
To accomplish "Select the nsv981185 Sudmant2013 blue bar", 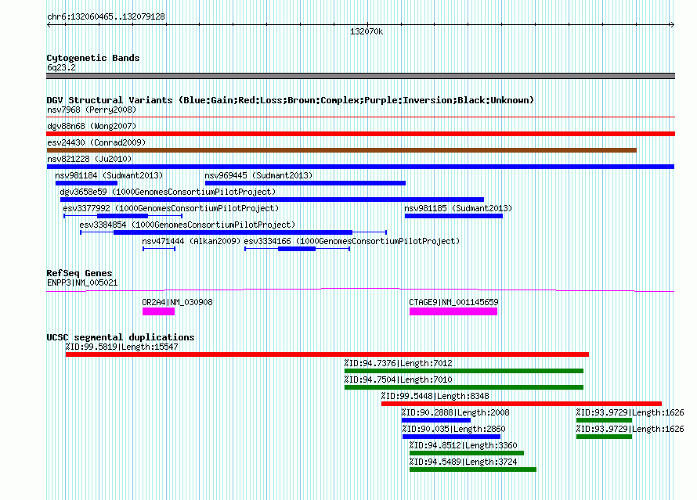I will tap(453, 216).
